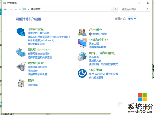Open 选择家庭组和共享选项 link

[40, 57]
